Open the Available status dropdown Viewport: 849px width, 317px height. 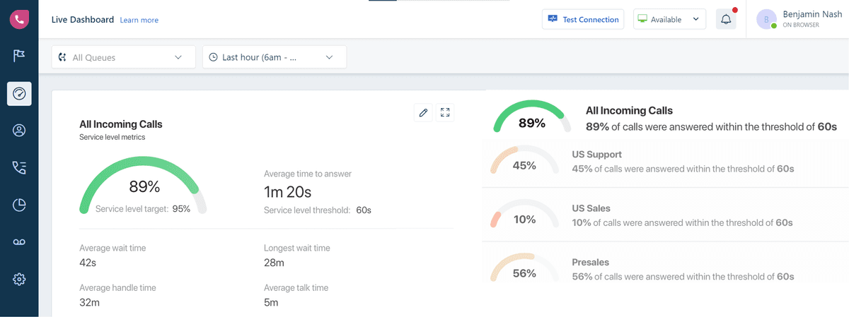(669, 20)
